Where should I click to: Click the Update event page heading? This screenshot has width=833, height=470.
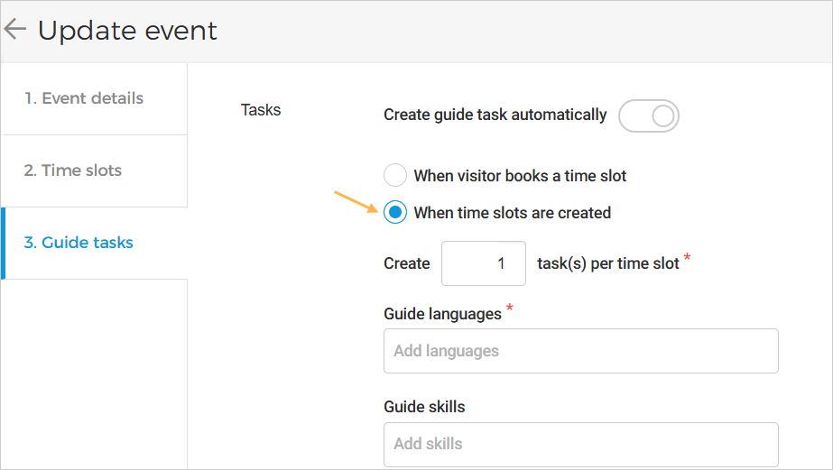[127, 31]
